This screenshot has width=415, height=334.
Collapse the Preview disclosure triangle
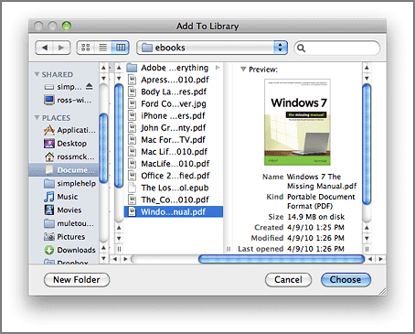(x=243, y=70)
